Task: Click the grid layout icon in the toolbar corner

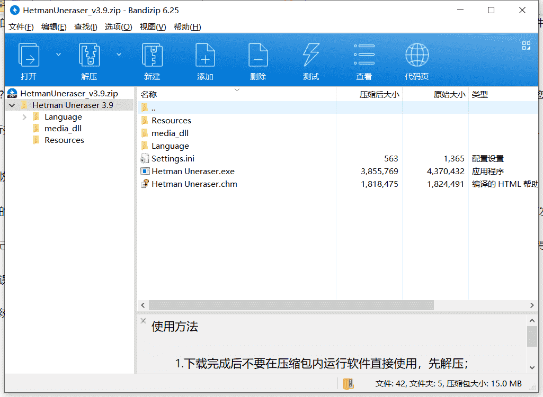Action: (526, 46)
